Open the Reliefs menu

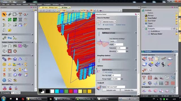40,4
